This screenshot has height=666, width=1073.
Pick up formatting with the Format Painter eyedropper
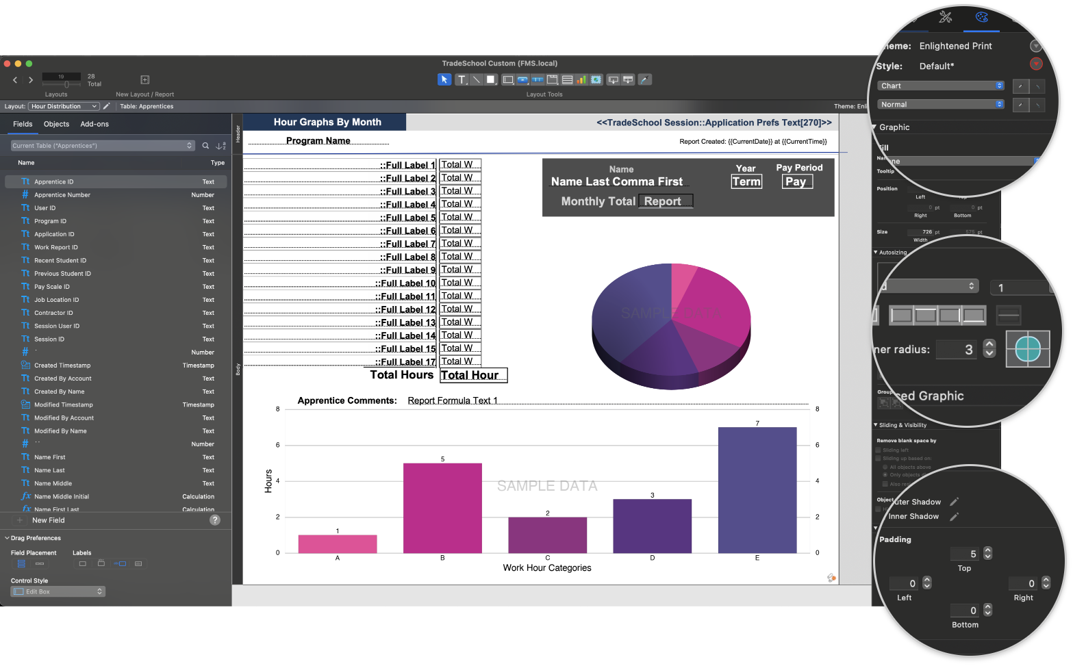click(644, 79)
